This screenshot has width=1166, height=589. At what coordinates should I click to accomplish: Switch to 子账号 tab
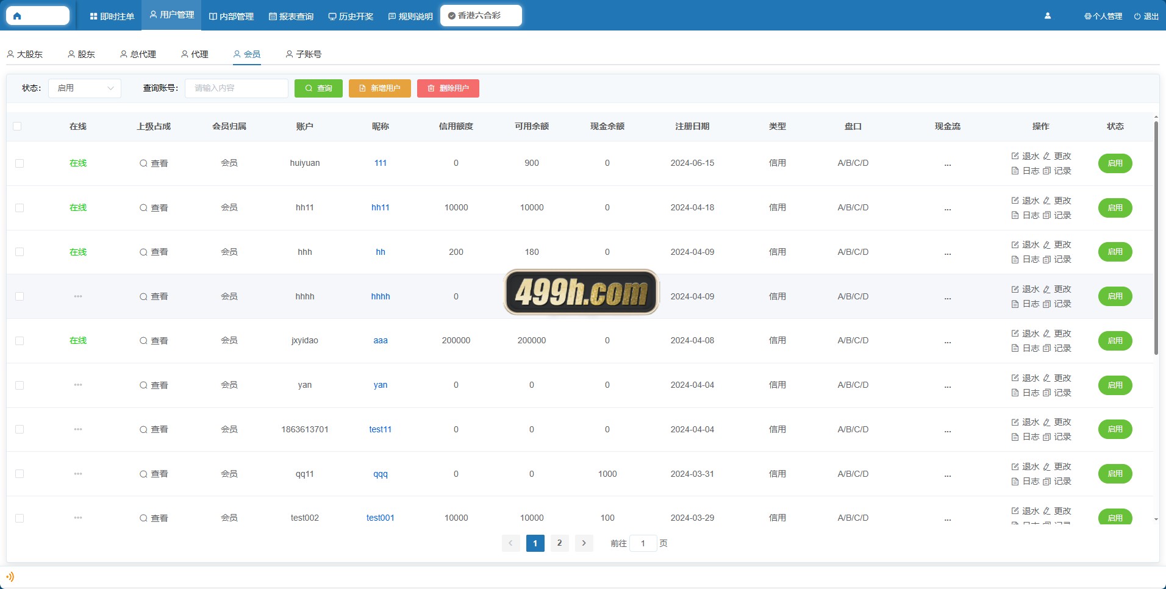[303, 54]
